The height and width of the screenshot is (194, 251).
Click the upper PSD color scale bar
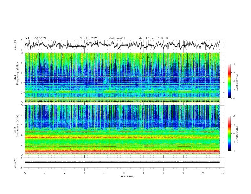[x=229, y=81]
